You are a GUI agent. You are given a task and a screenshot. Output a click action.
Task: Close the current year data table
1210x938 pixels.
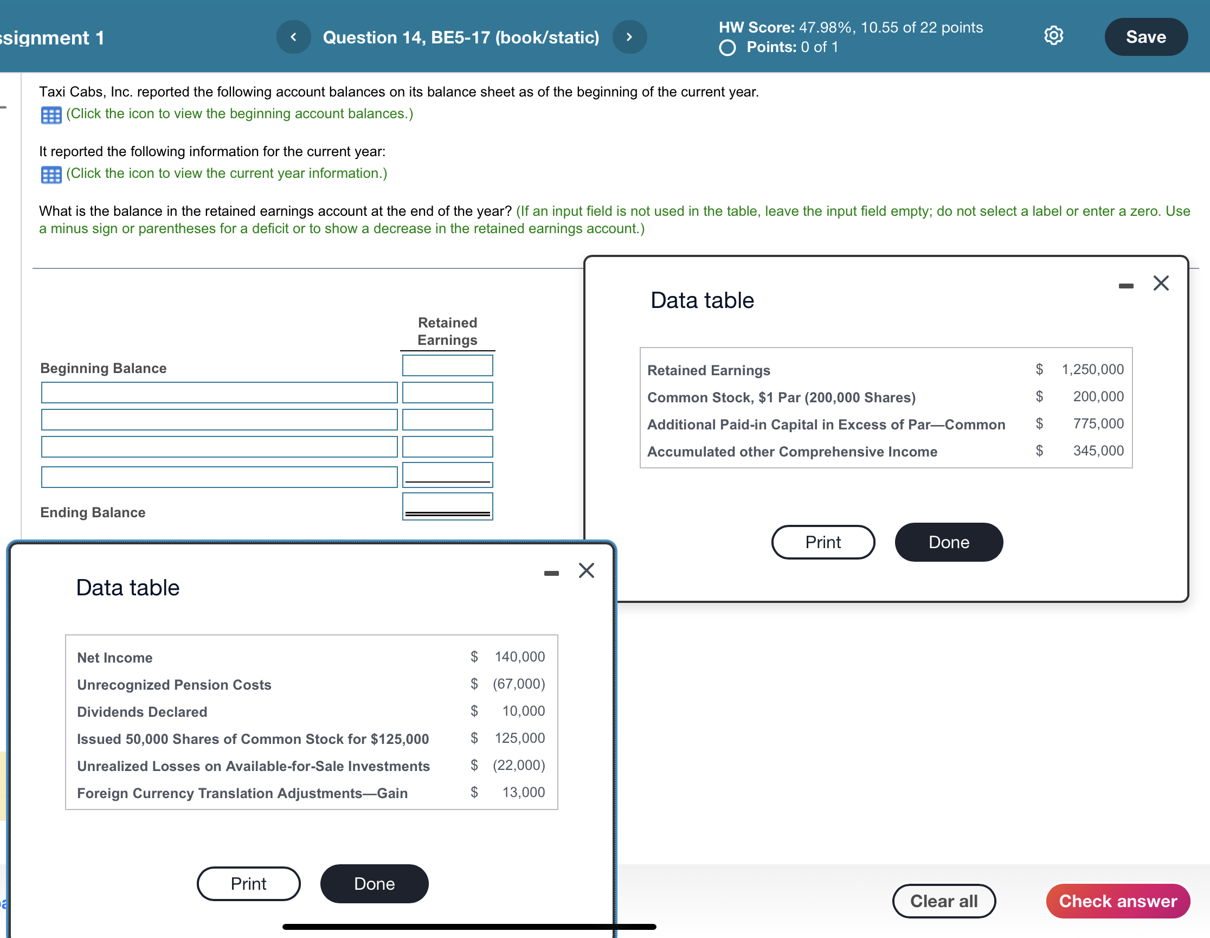586,571
